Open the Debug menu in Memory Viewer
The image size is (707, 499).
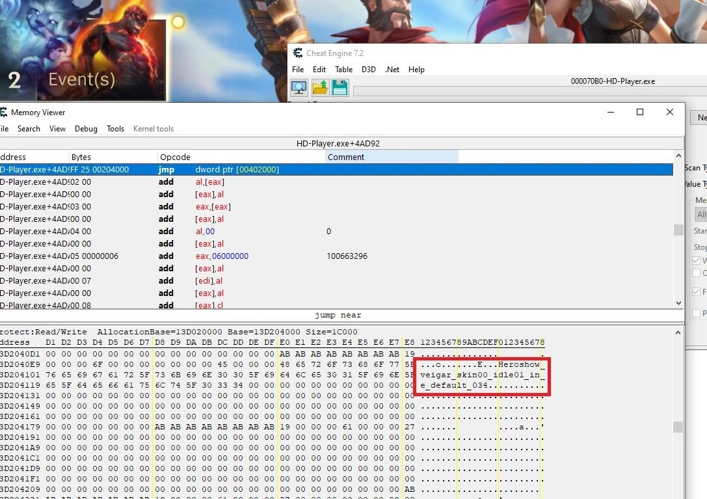tap(86, 129)
